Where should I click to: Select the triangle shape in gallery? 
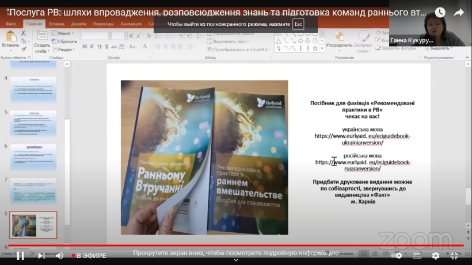point(279,41)
